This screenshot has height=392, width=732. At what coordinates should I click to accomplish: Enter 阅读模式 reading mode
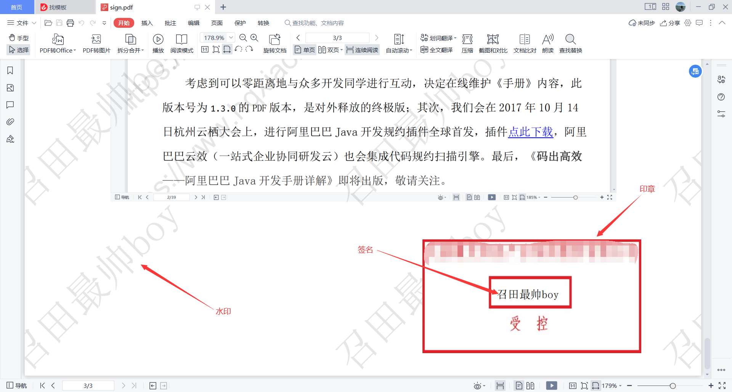(x=181, y=43)
